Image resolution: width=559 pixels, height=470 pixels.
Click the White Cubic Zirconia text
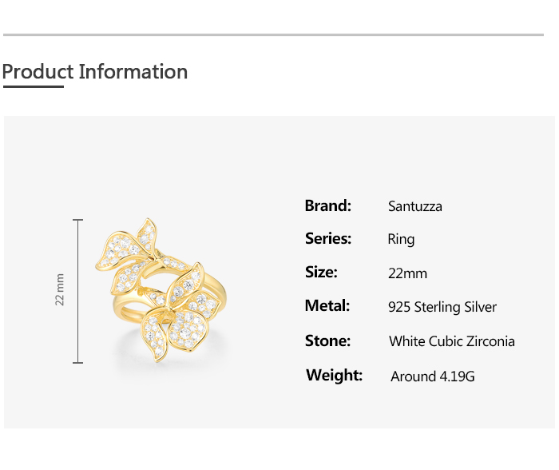452,341
